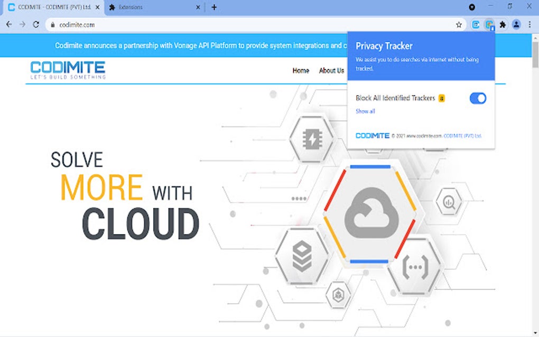
Task: Toggle the yellow badge beside Block All Identified Trackers
Action: tap(442, 98)
